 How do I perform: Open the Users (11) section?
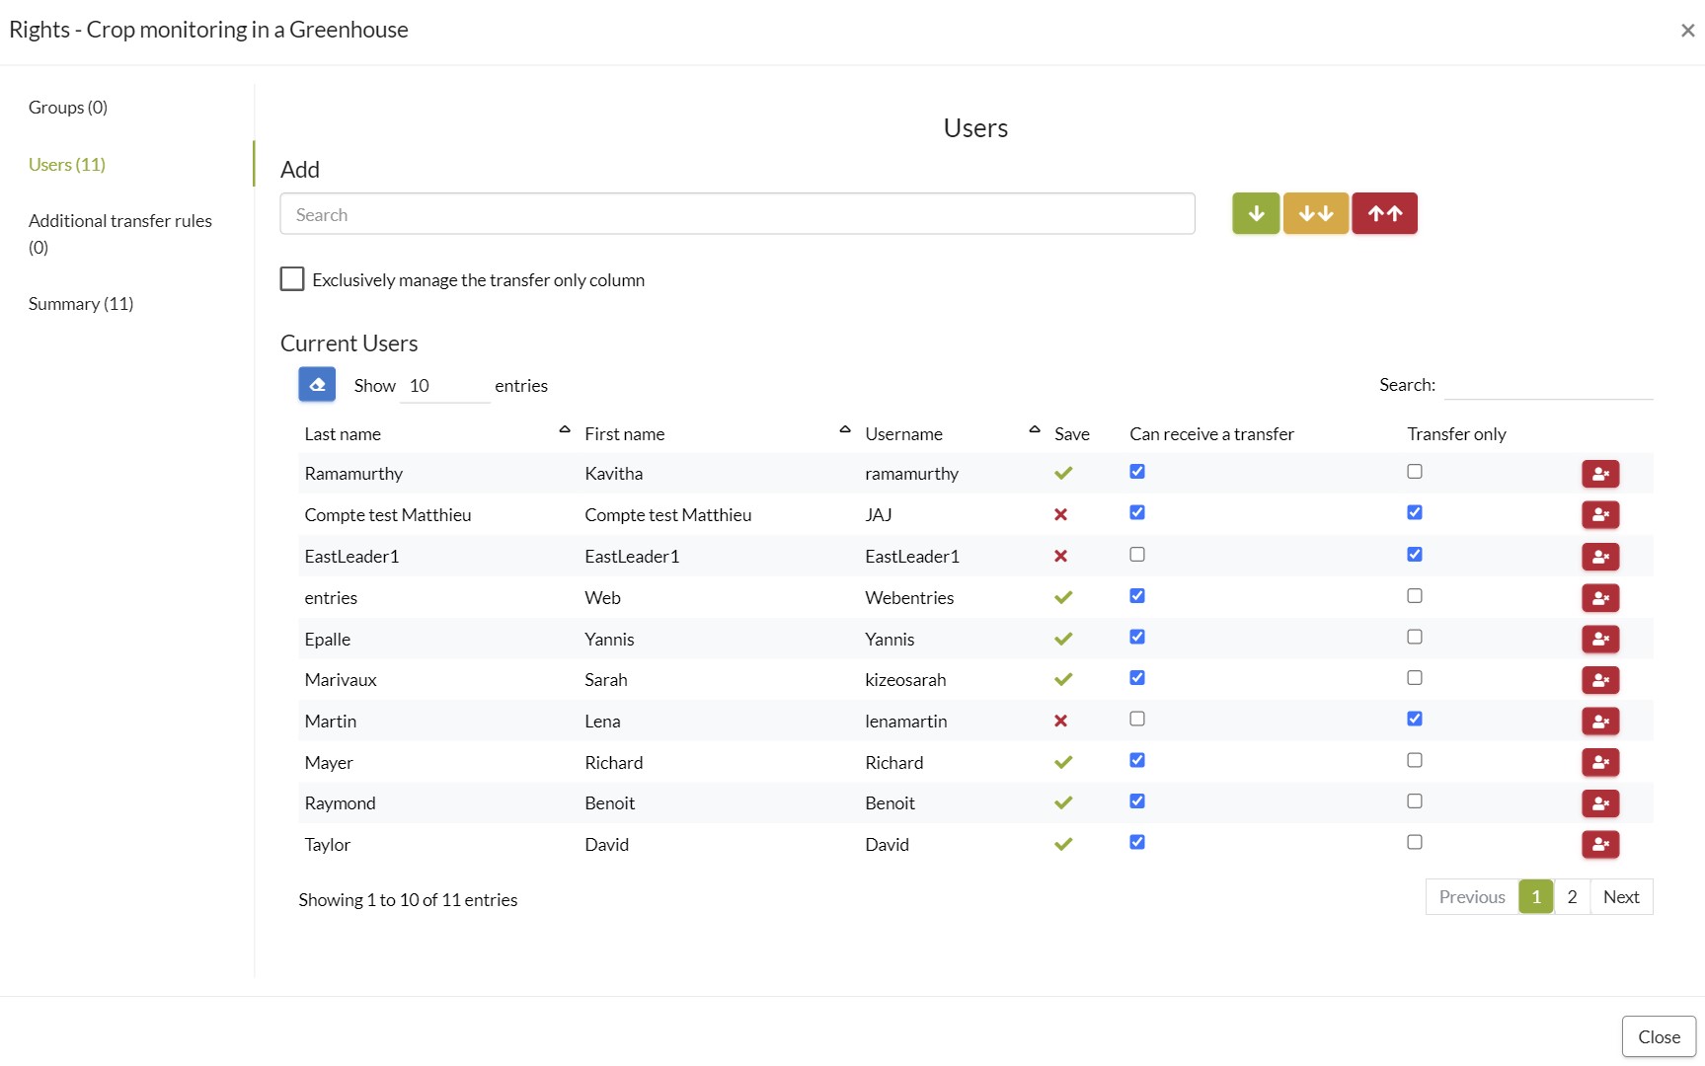click(x=67, y=164)
